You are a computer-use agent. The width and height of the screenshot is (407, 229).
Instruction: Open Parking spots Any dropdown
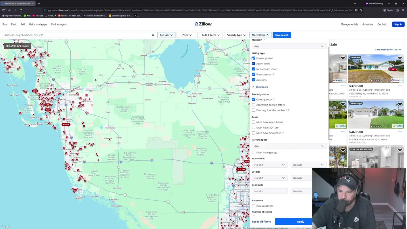[289, 146]
